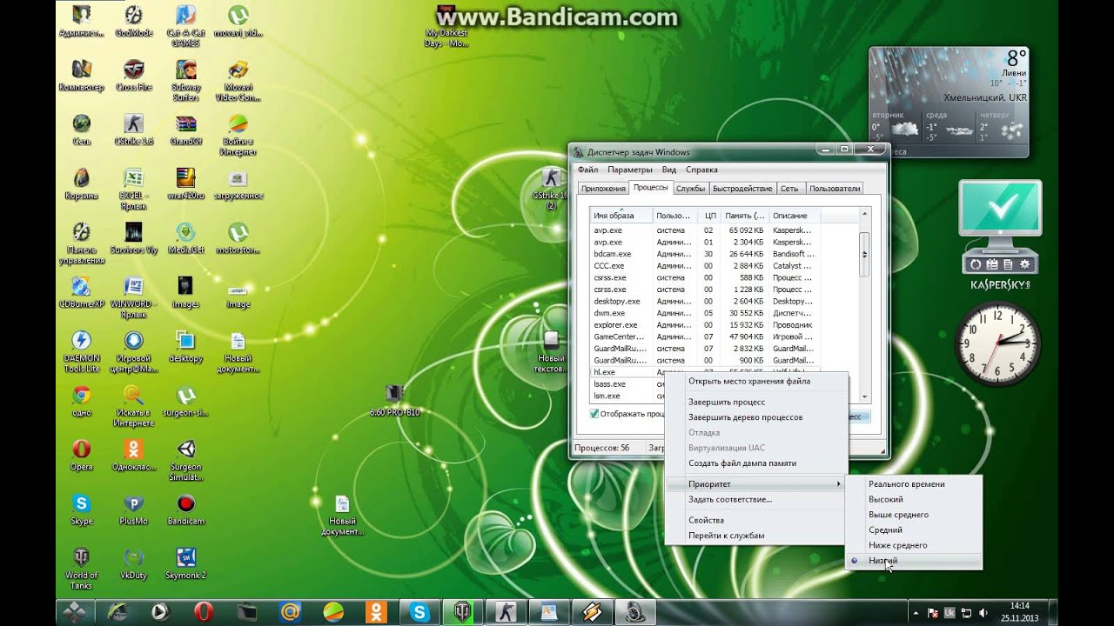Click the Windows Start button
Image resolution: width=1114 pixels, height=626 pixels.
pos(76,612)
